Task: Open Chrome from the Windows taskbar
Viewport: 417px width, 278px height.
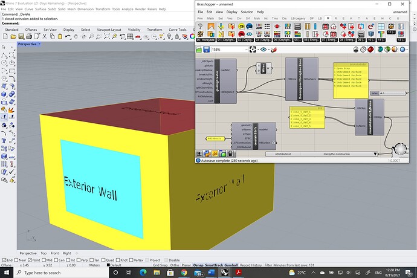Action: (184, 273)
